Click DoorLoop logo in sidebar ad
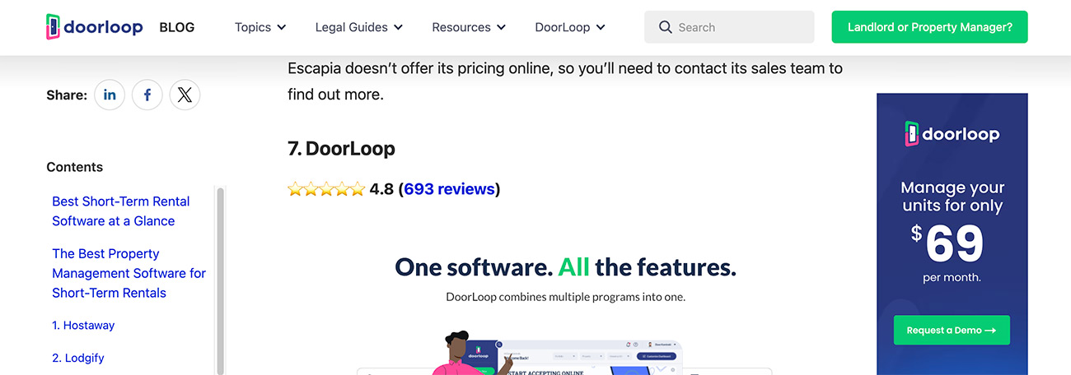Screen dimensions: 1071x375 [952, 134]
